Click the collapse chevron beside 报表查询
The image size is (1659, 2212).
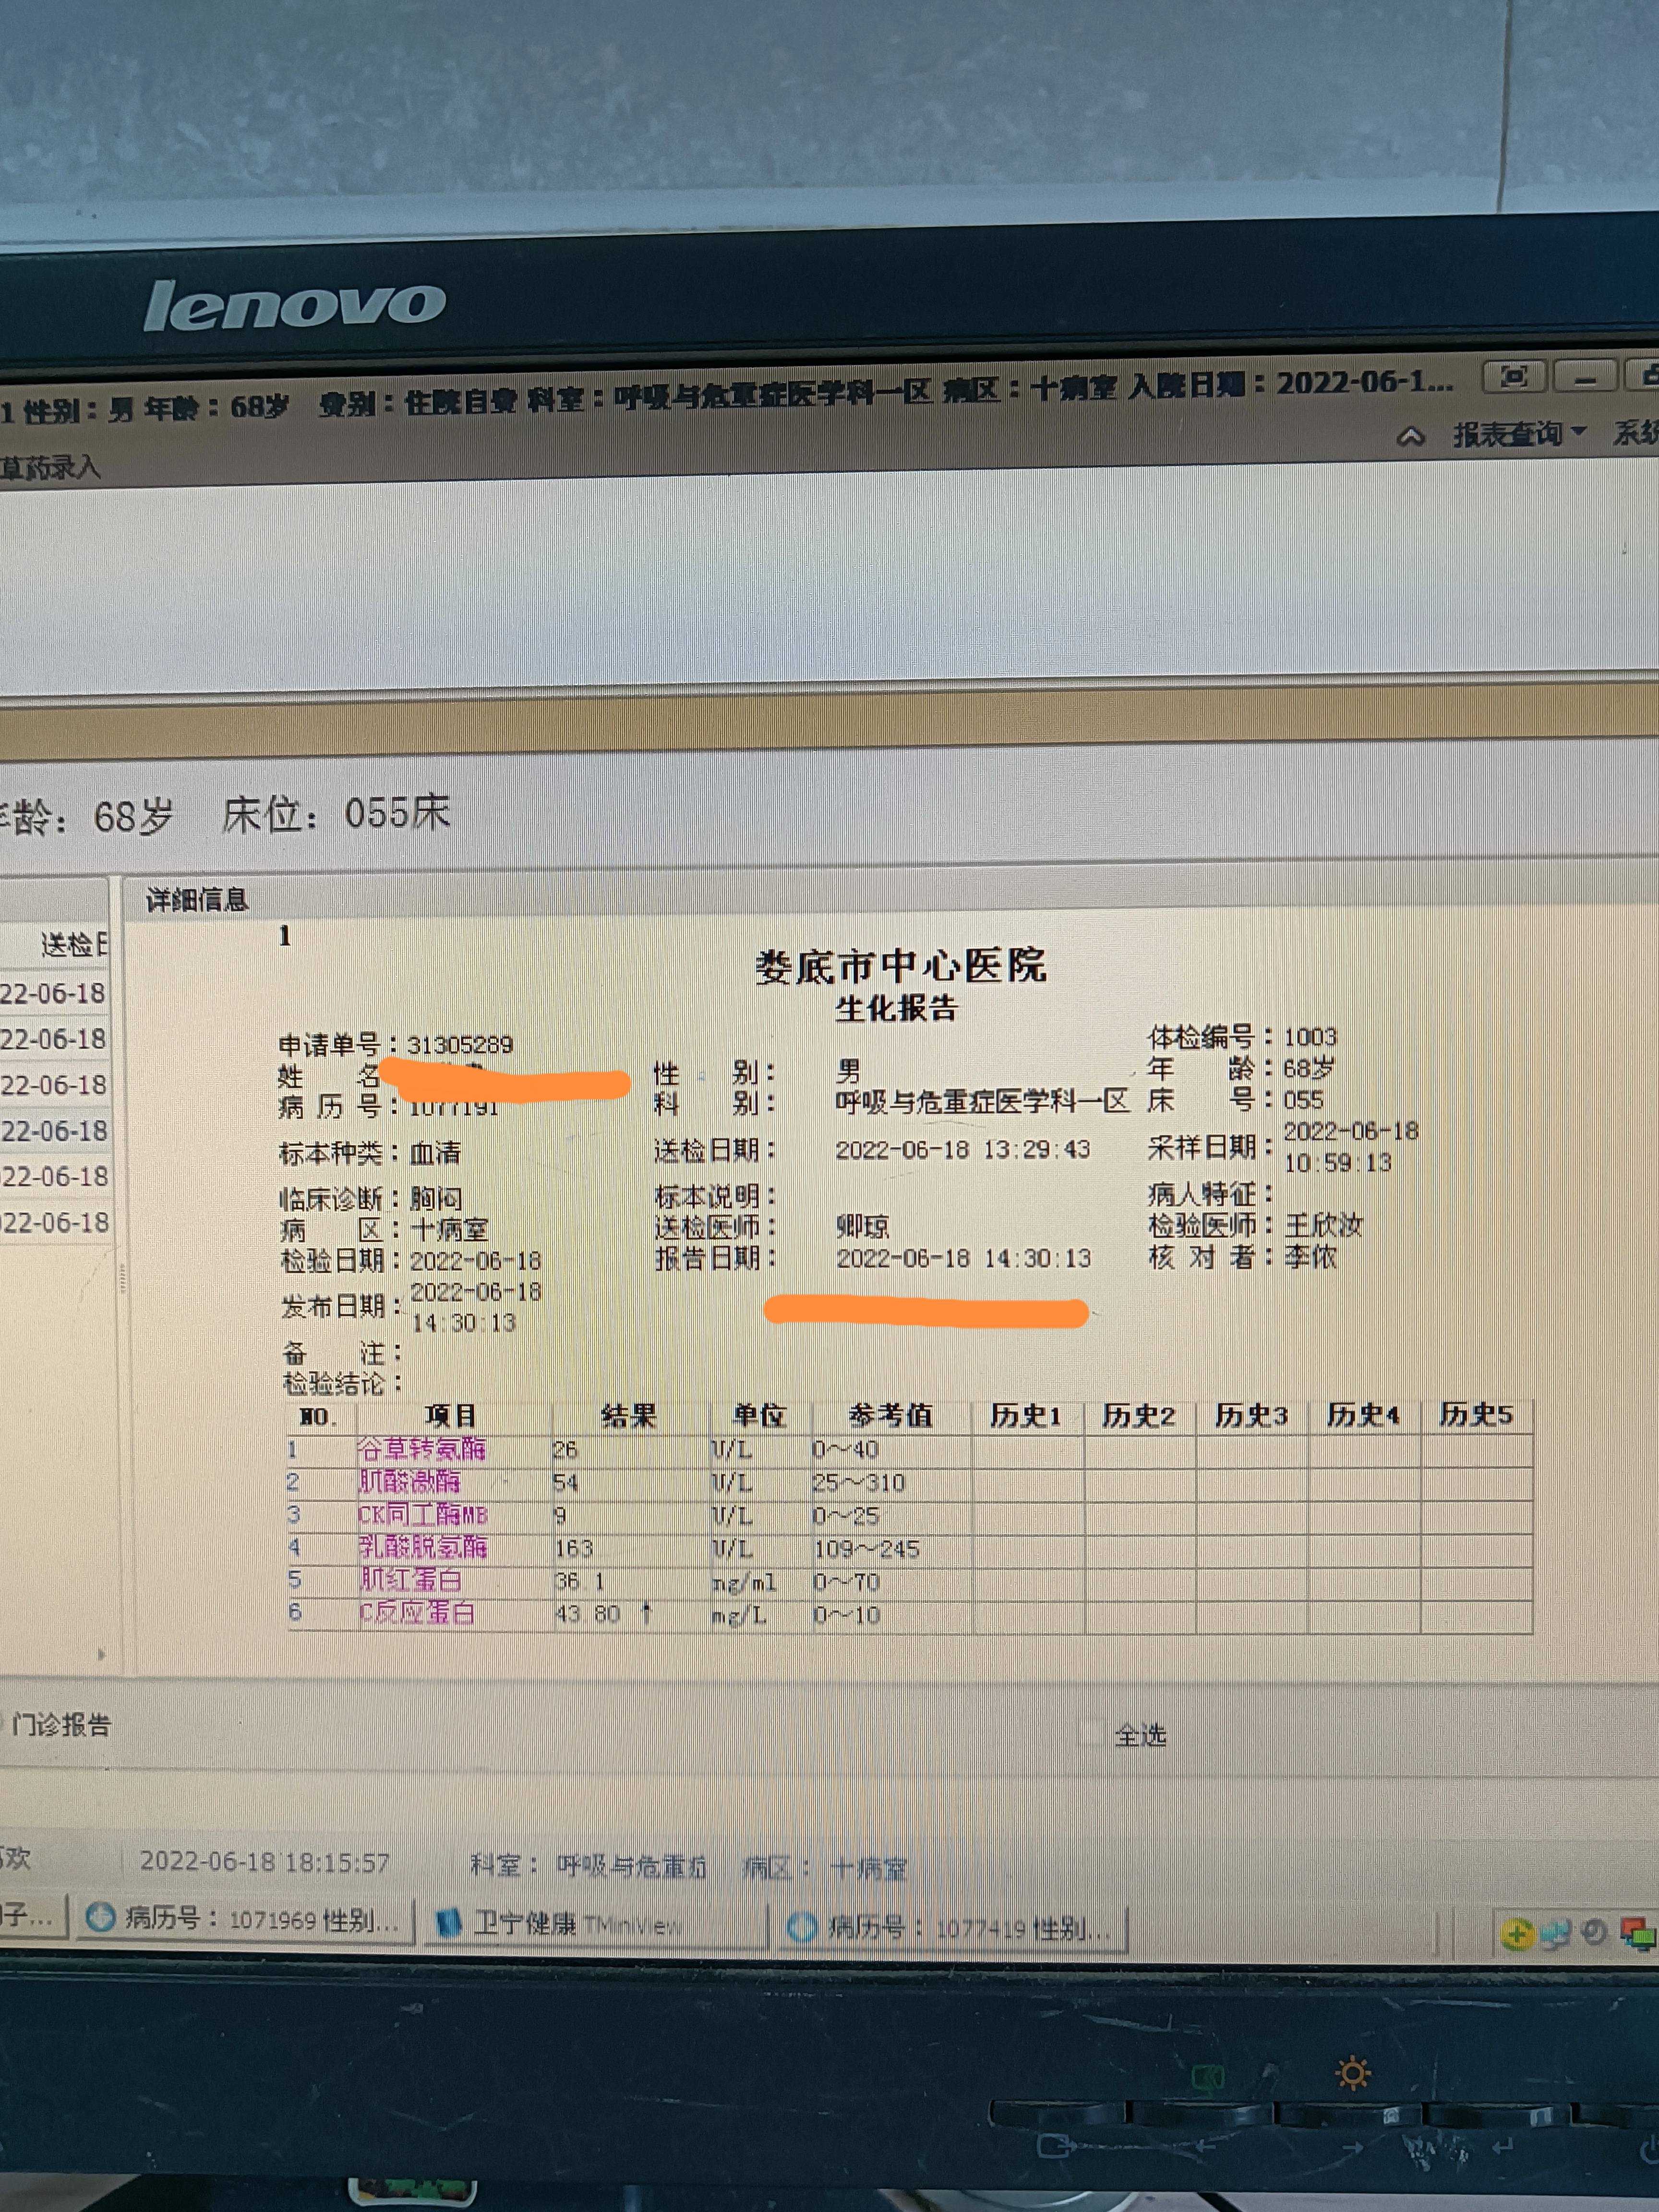1410,436
